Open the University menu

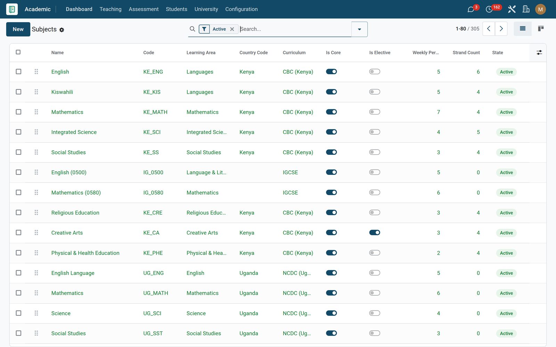tap(206, 9)
